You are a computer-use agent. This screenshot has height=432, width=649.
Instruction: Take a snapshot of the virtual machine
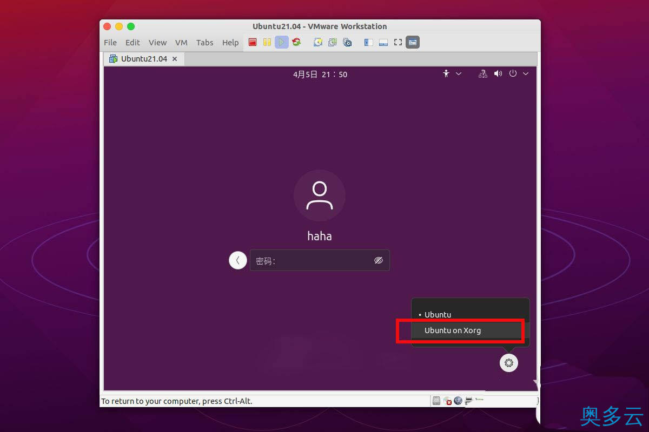(x=317, y=42)
